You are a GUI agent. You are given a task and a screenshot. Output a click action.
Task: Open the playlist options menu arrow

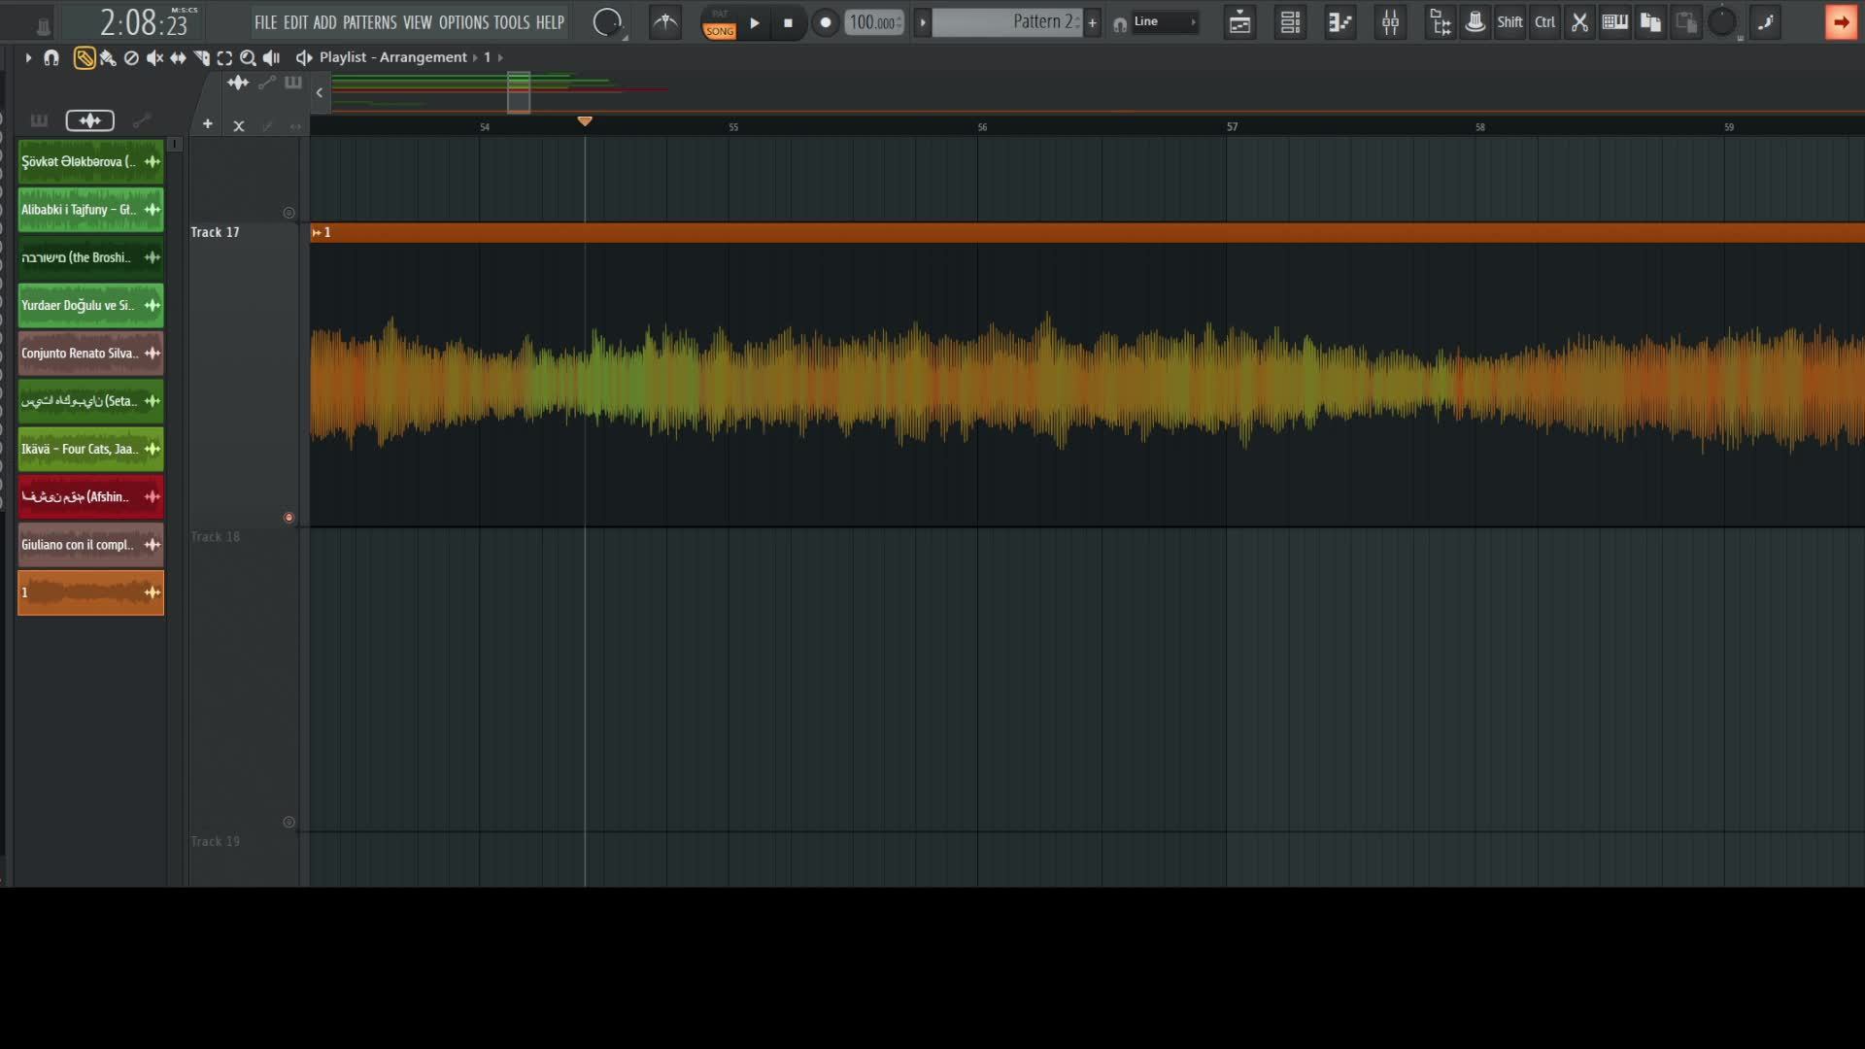click(x=28, y=58)
